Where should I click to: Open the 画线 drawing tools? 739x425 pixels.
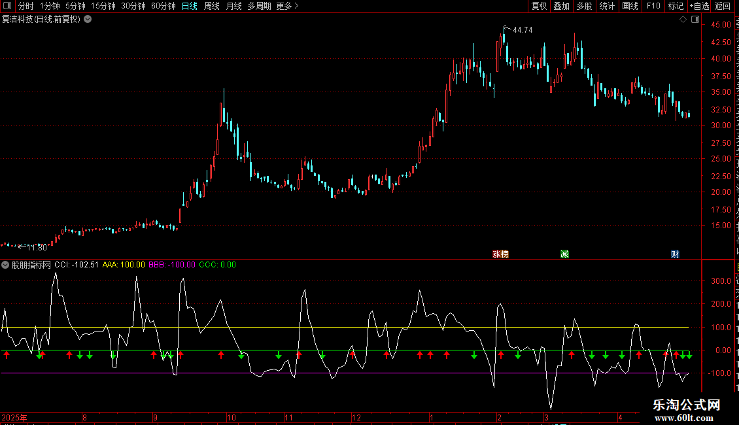630,6
